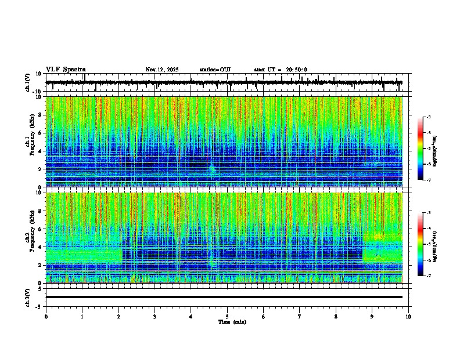The image size is (460, 355).
Task: Click the "ch.1(V)" axis label
Action: (x=28, y=82)
